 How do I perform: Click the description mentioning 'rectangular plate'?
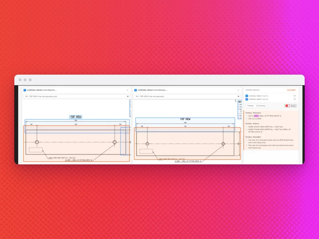tap(271, 141)
